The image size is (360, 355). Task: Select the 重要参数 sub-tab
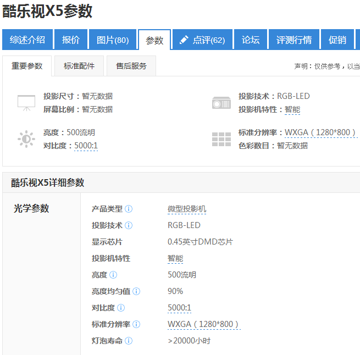(27, 66)
